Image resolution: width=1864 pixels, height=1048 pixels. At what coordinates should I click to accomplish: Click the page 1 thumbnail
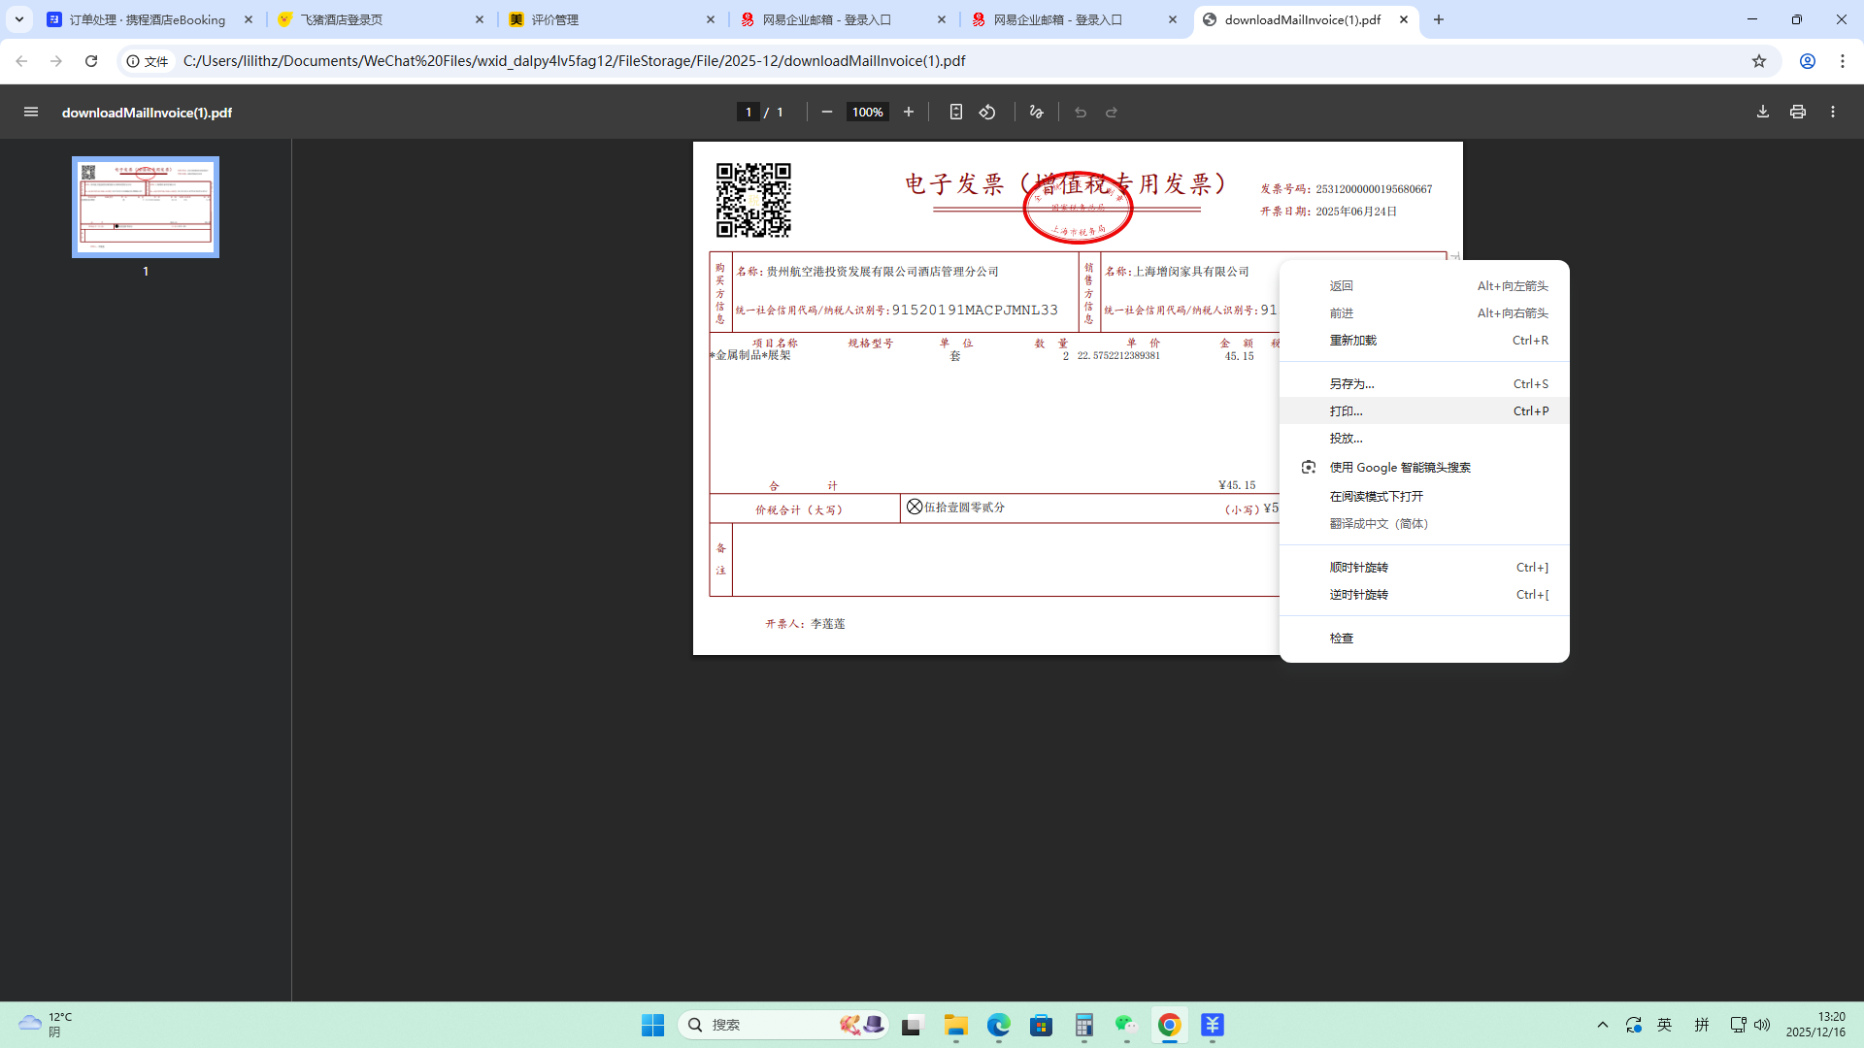pyautogui.click(x=146, y=207)
